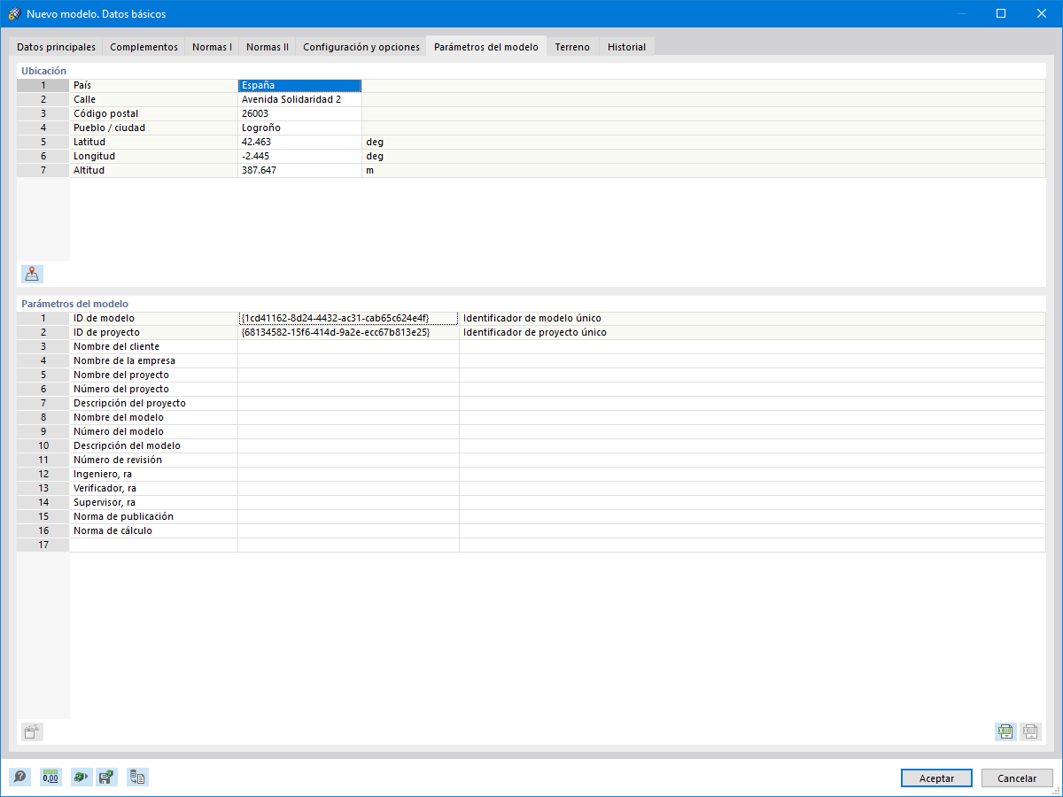The image size is (1063, 797).
Task: Click the Descripción del modelo label
Action: (127, 445)
